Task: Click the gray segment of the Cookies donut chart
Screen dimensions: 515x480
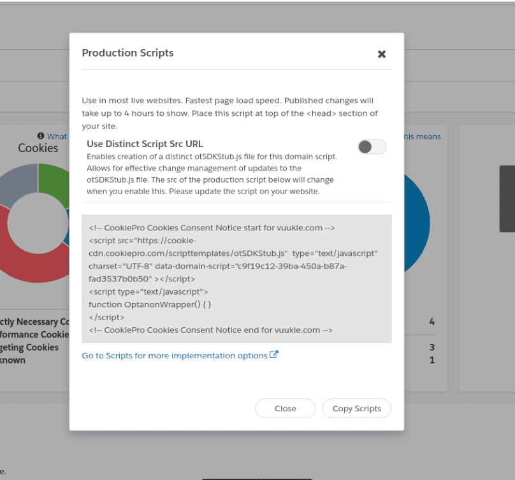Action: [20, 183]
